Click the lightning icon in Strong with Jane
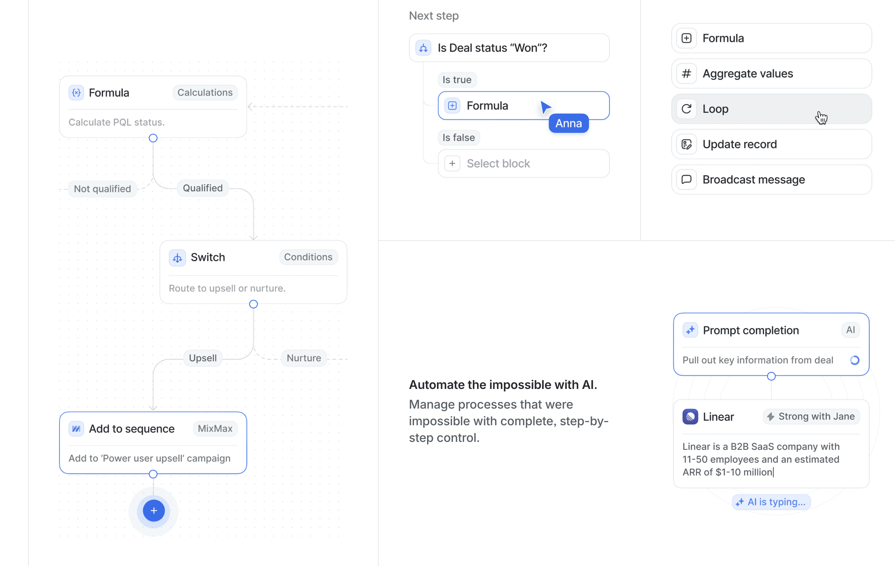This screenshot has height=566, width=895. pos(771,417)
